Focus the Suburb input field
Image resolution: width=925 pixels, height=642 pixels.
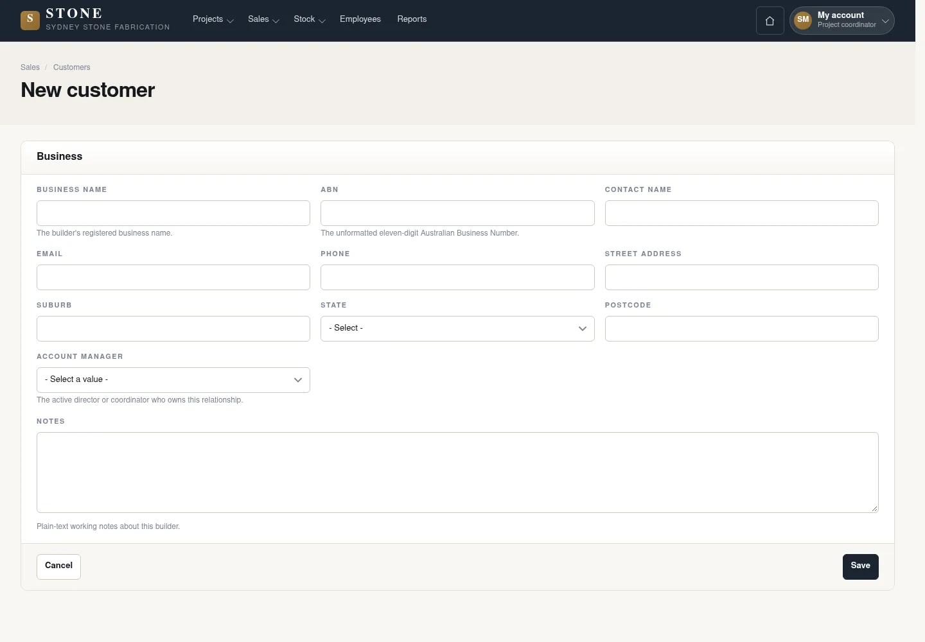(173, 329)
